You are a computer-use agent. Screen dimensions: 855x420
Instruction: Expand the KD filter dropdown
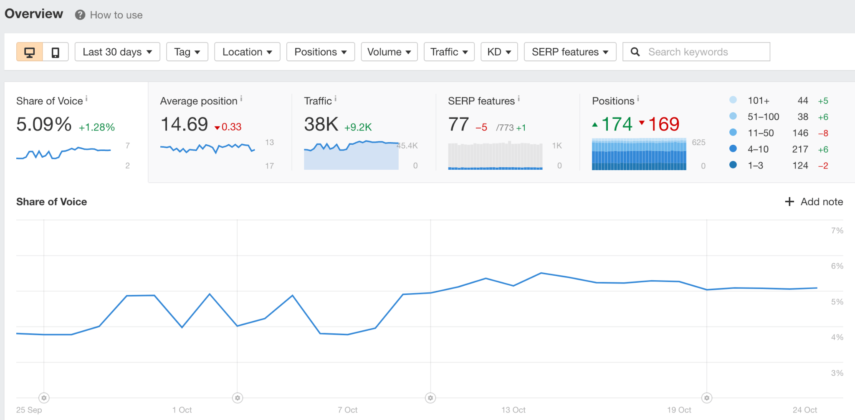pyautogui.click(x=499, y=52)
